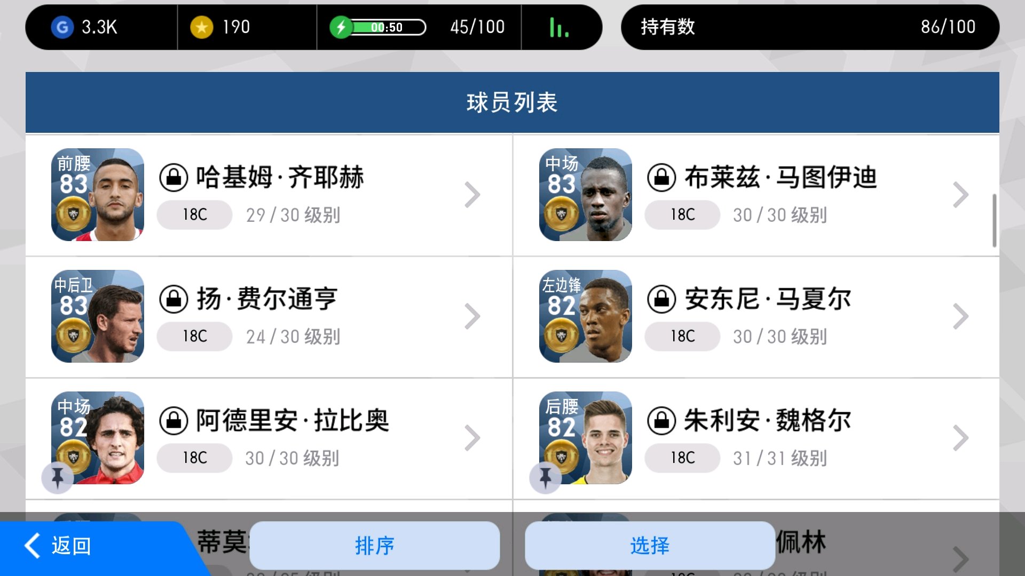
Task: Tap the blue GP currency icon
Action: click(62, 27)
